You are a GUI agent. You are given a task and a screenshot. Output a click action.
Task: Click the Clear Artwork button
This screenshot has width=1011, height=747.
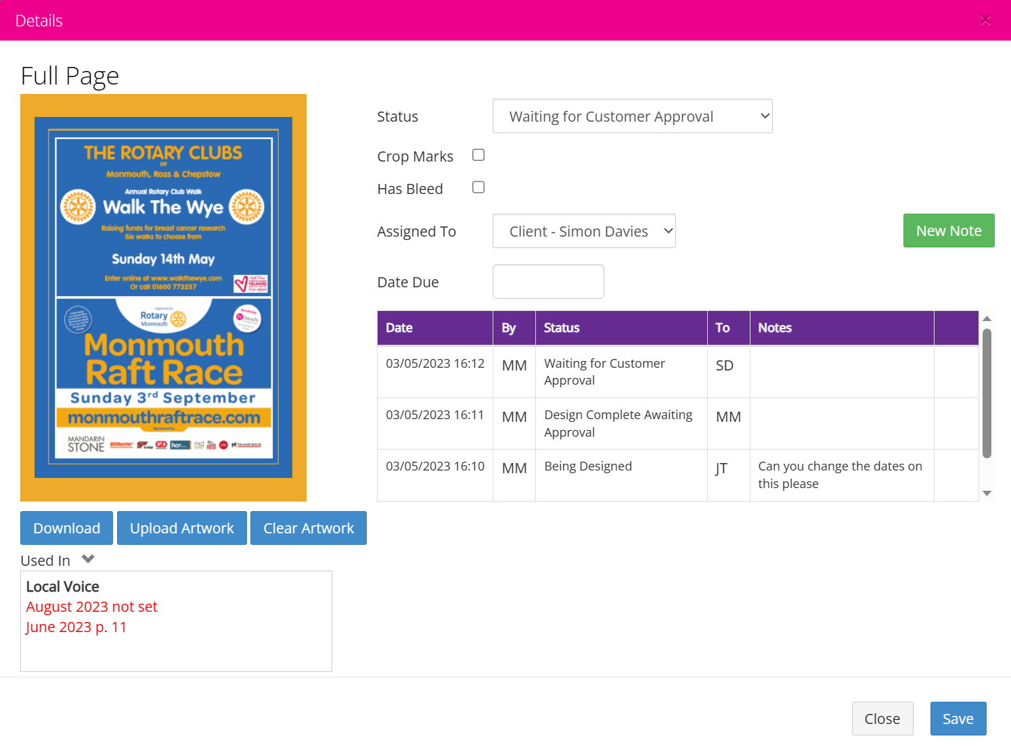point(308,528)
